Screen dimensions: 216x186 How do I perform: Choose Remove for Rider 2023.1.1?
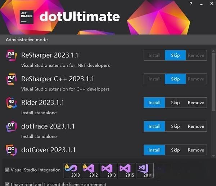point(196,103)
